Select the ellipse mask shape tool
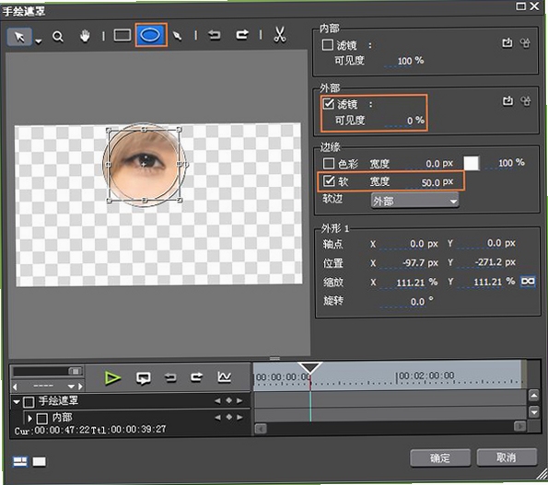The height and width of the screenshot is (485, 548). (x=151, y=35)
